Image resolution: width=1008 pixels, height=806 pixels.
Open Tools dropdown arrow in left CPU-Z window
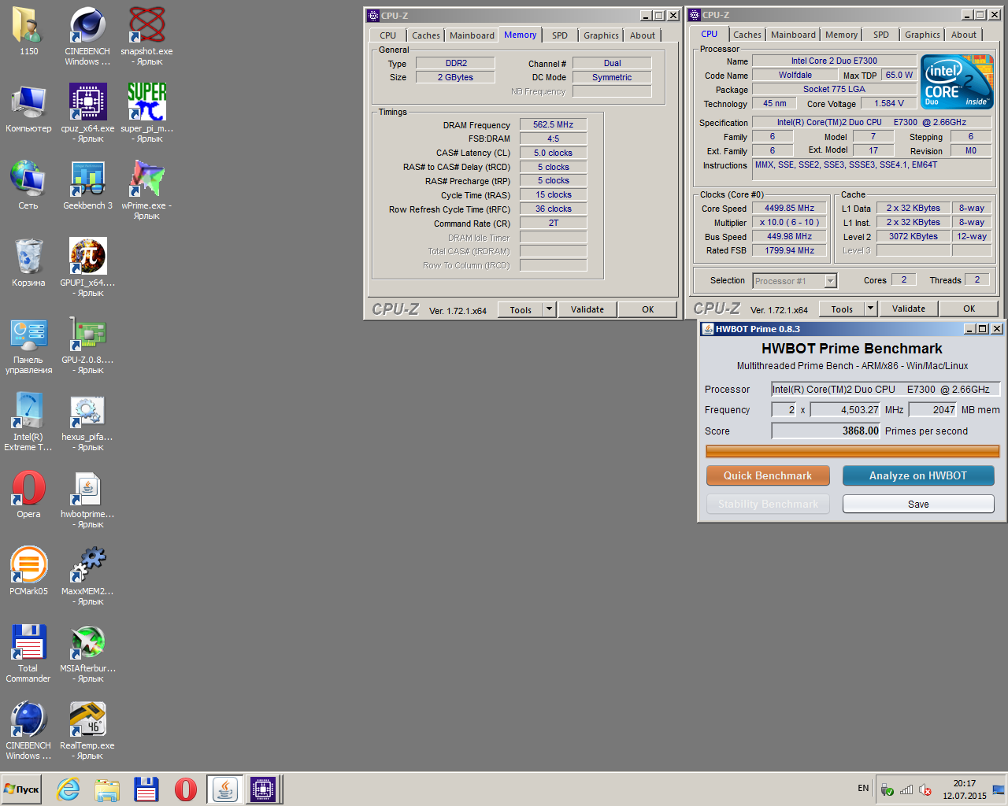(549, 309)
